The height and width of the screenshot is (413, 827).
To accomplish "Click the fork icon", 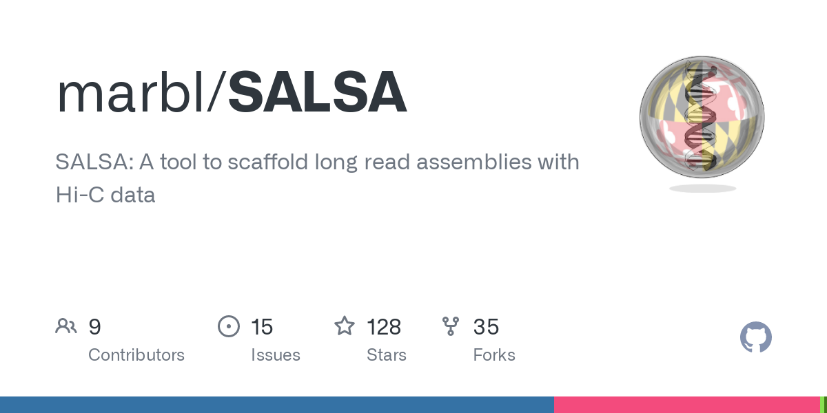I will (x=451, y=326).
